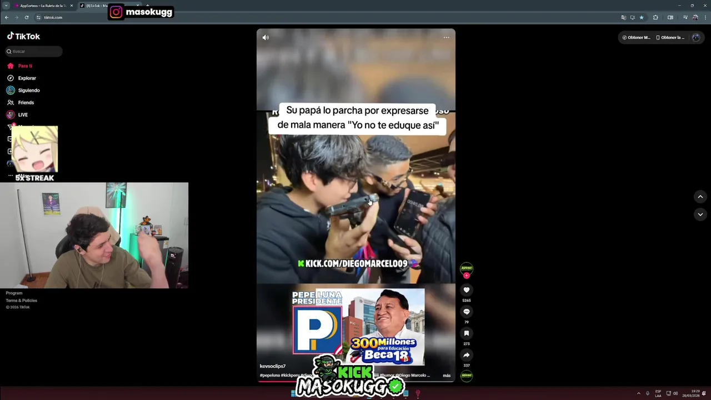Image resolution: width=711 pixels, height=400 pixels.
Task: Click the Buscar search field
Action: tap(34, 51)
